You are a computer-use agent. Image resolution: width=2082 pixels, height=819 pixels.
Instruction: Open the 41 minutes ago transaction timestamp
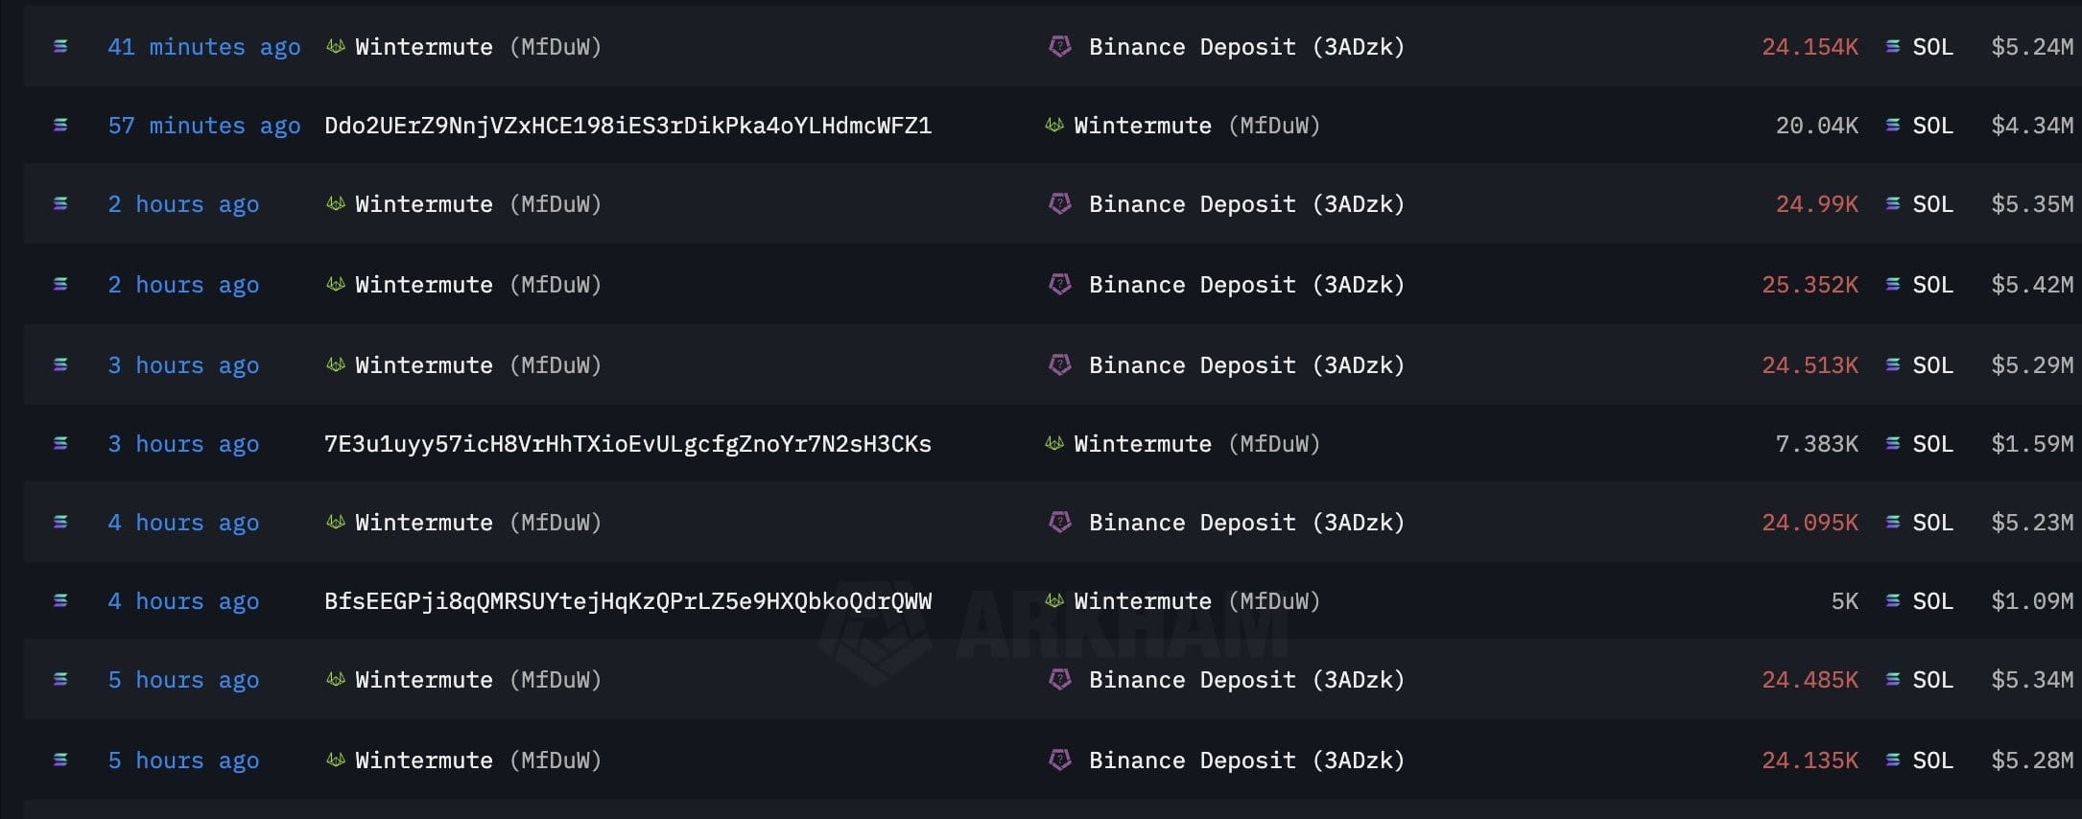pos(204,47)
